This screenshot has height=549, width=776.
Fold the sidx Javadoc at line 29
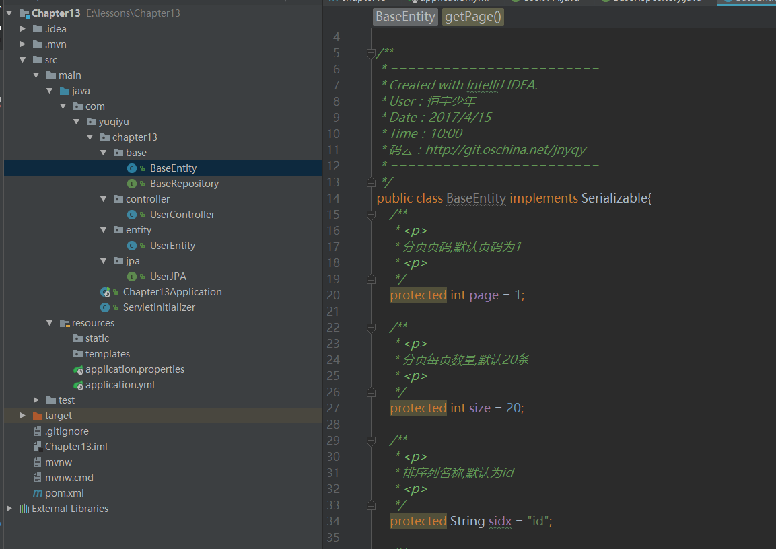click(x=371, y=440)
